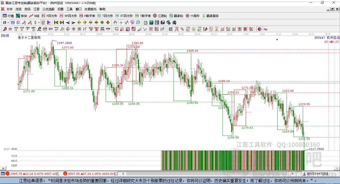Click the red floppy disk save icon
Image resolution: width=340 pixels, height=184 pixels.
pyautogui.click(x=163, y=23)
